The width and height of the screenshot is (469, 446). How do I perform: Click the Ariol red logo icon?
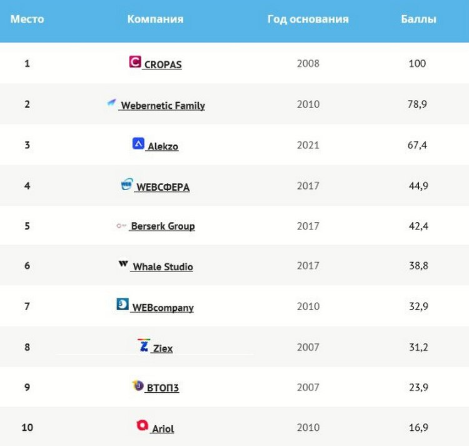[x=143, y=426]
